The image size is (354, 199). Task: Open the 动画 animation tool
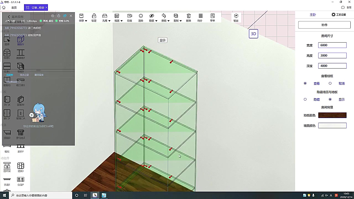click(x=129, y=16)
